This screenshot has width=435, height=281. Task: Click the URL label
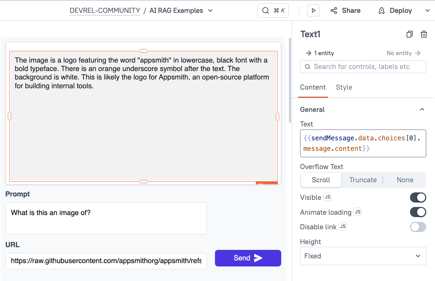13,244
